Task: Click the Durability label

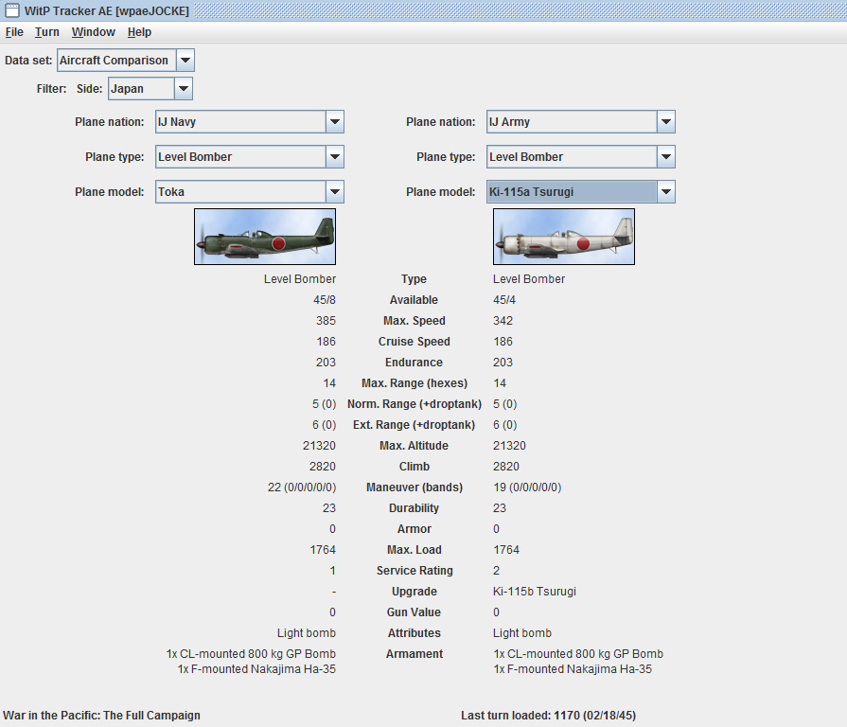Action: pyautogui.click(x=415, y=508)
